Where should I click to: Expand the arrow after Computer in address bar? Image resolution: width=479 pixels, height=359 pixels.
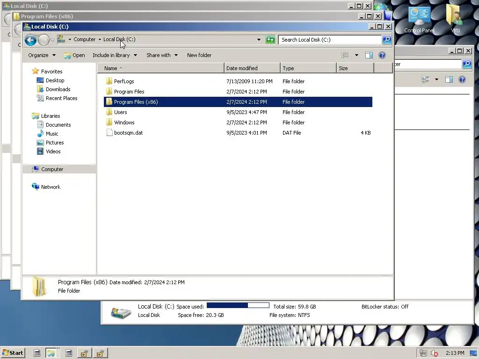(100, 39)
